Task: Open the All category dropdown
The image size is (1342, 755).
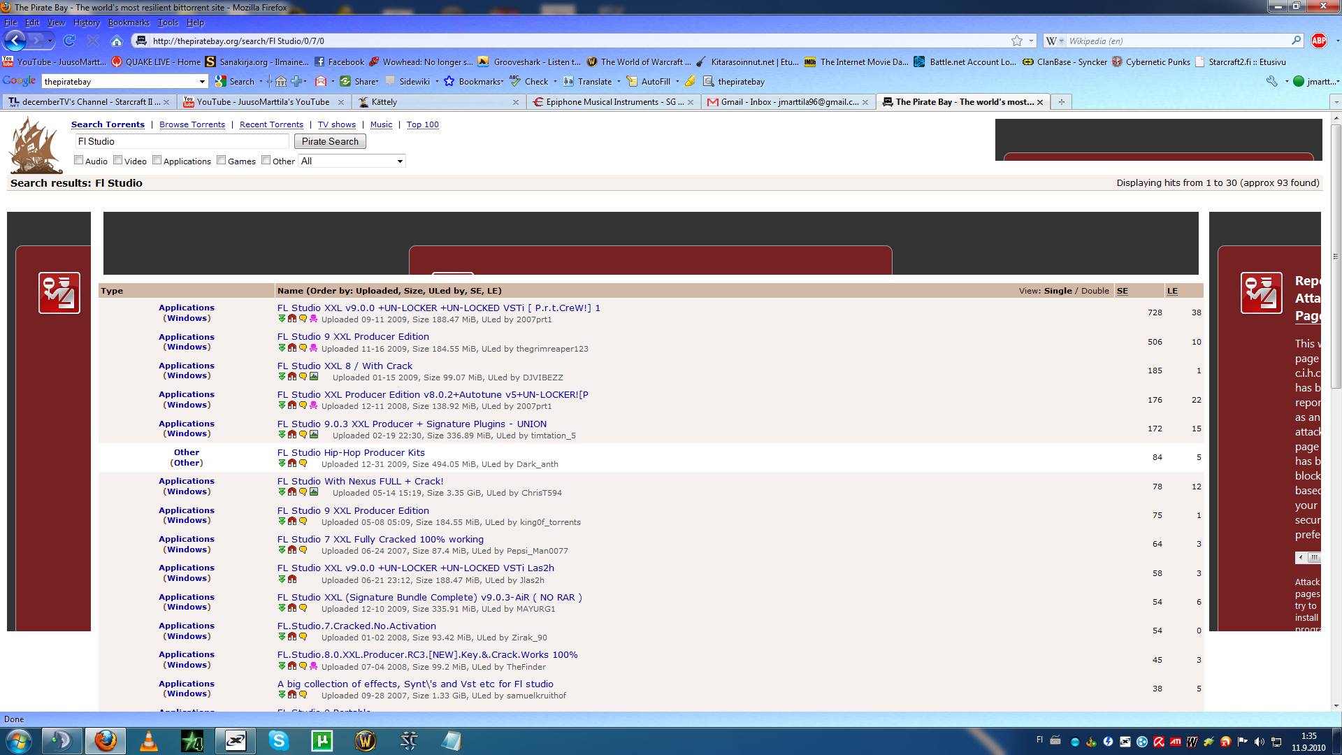Action: coord(352,161)
